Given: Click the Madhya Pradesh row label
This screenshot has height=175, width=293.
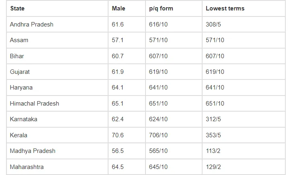Looking at the screenshot, I should (33, 151).
